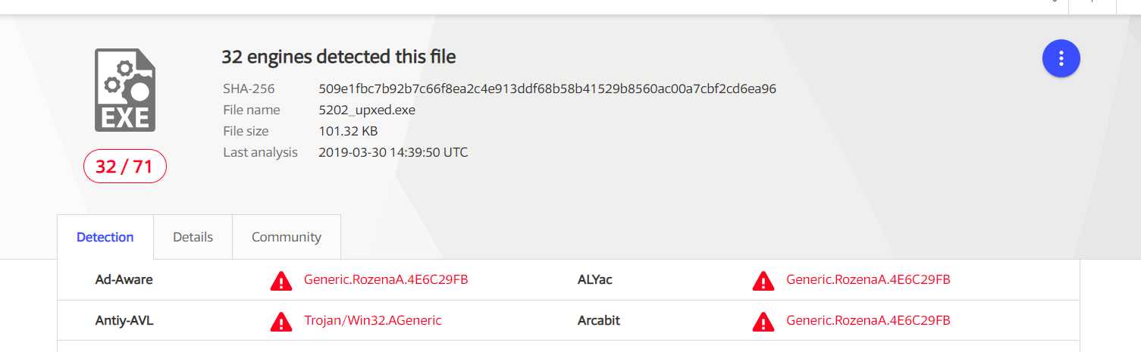Click the Antiy-AVL red warning triangle
Viewport: 1141px width, 352px height.
281,322
